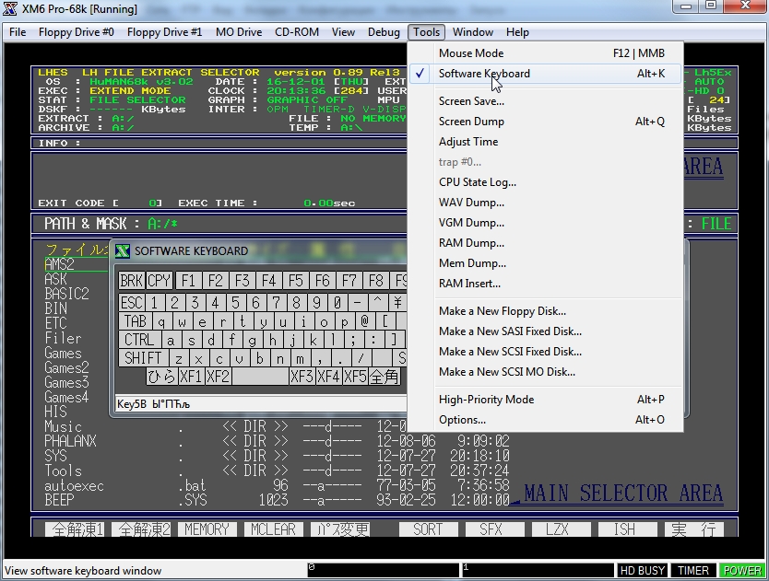The image size is (769, 581).
Task: Open the Window menu
Action: (x=473, y=32)
